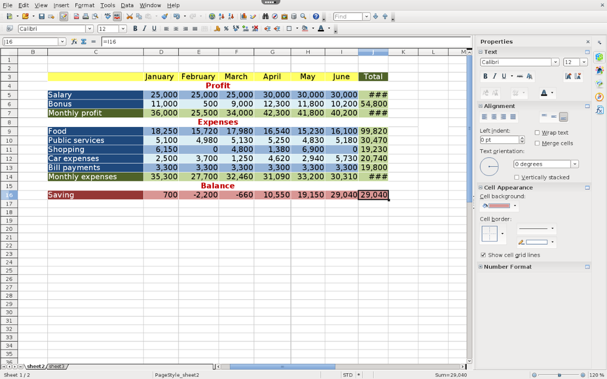Viewport: 607px width, 379px height.
Task: Save the spreadsheet using the toolbar Save icon
Action: [x=42, y=17]
